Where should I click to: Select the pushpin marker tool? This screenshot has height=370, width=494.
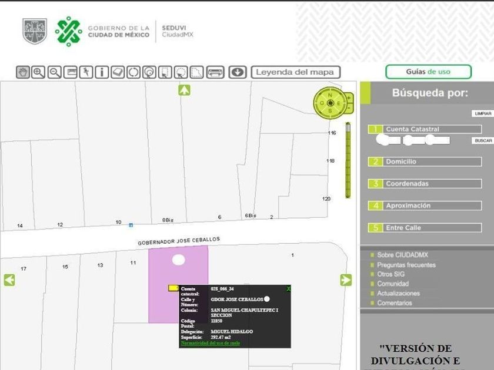pos(86,72)
